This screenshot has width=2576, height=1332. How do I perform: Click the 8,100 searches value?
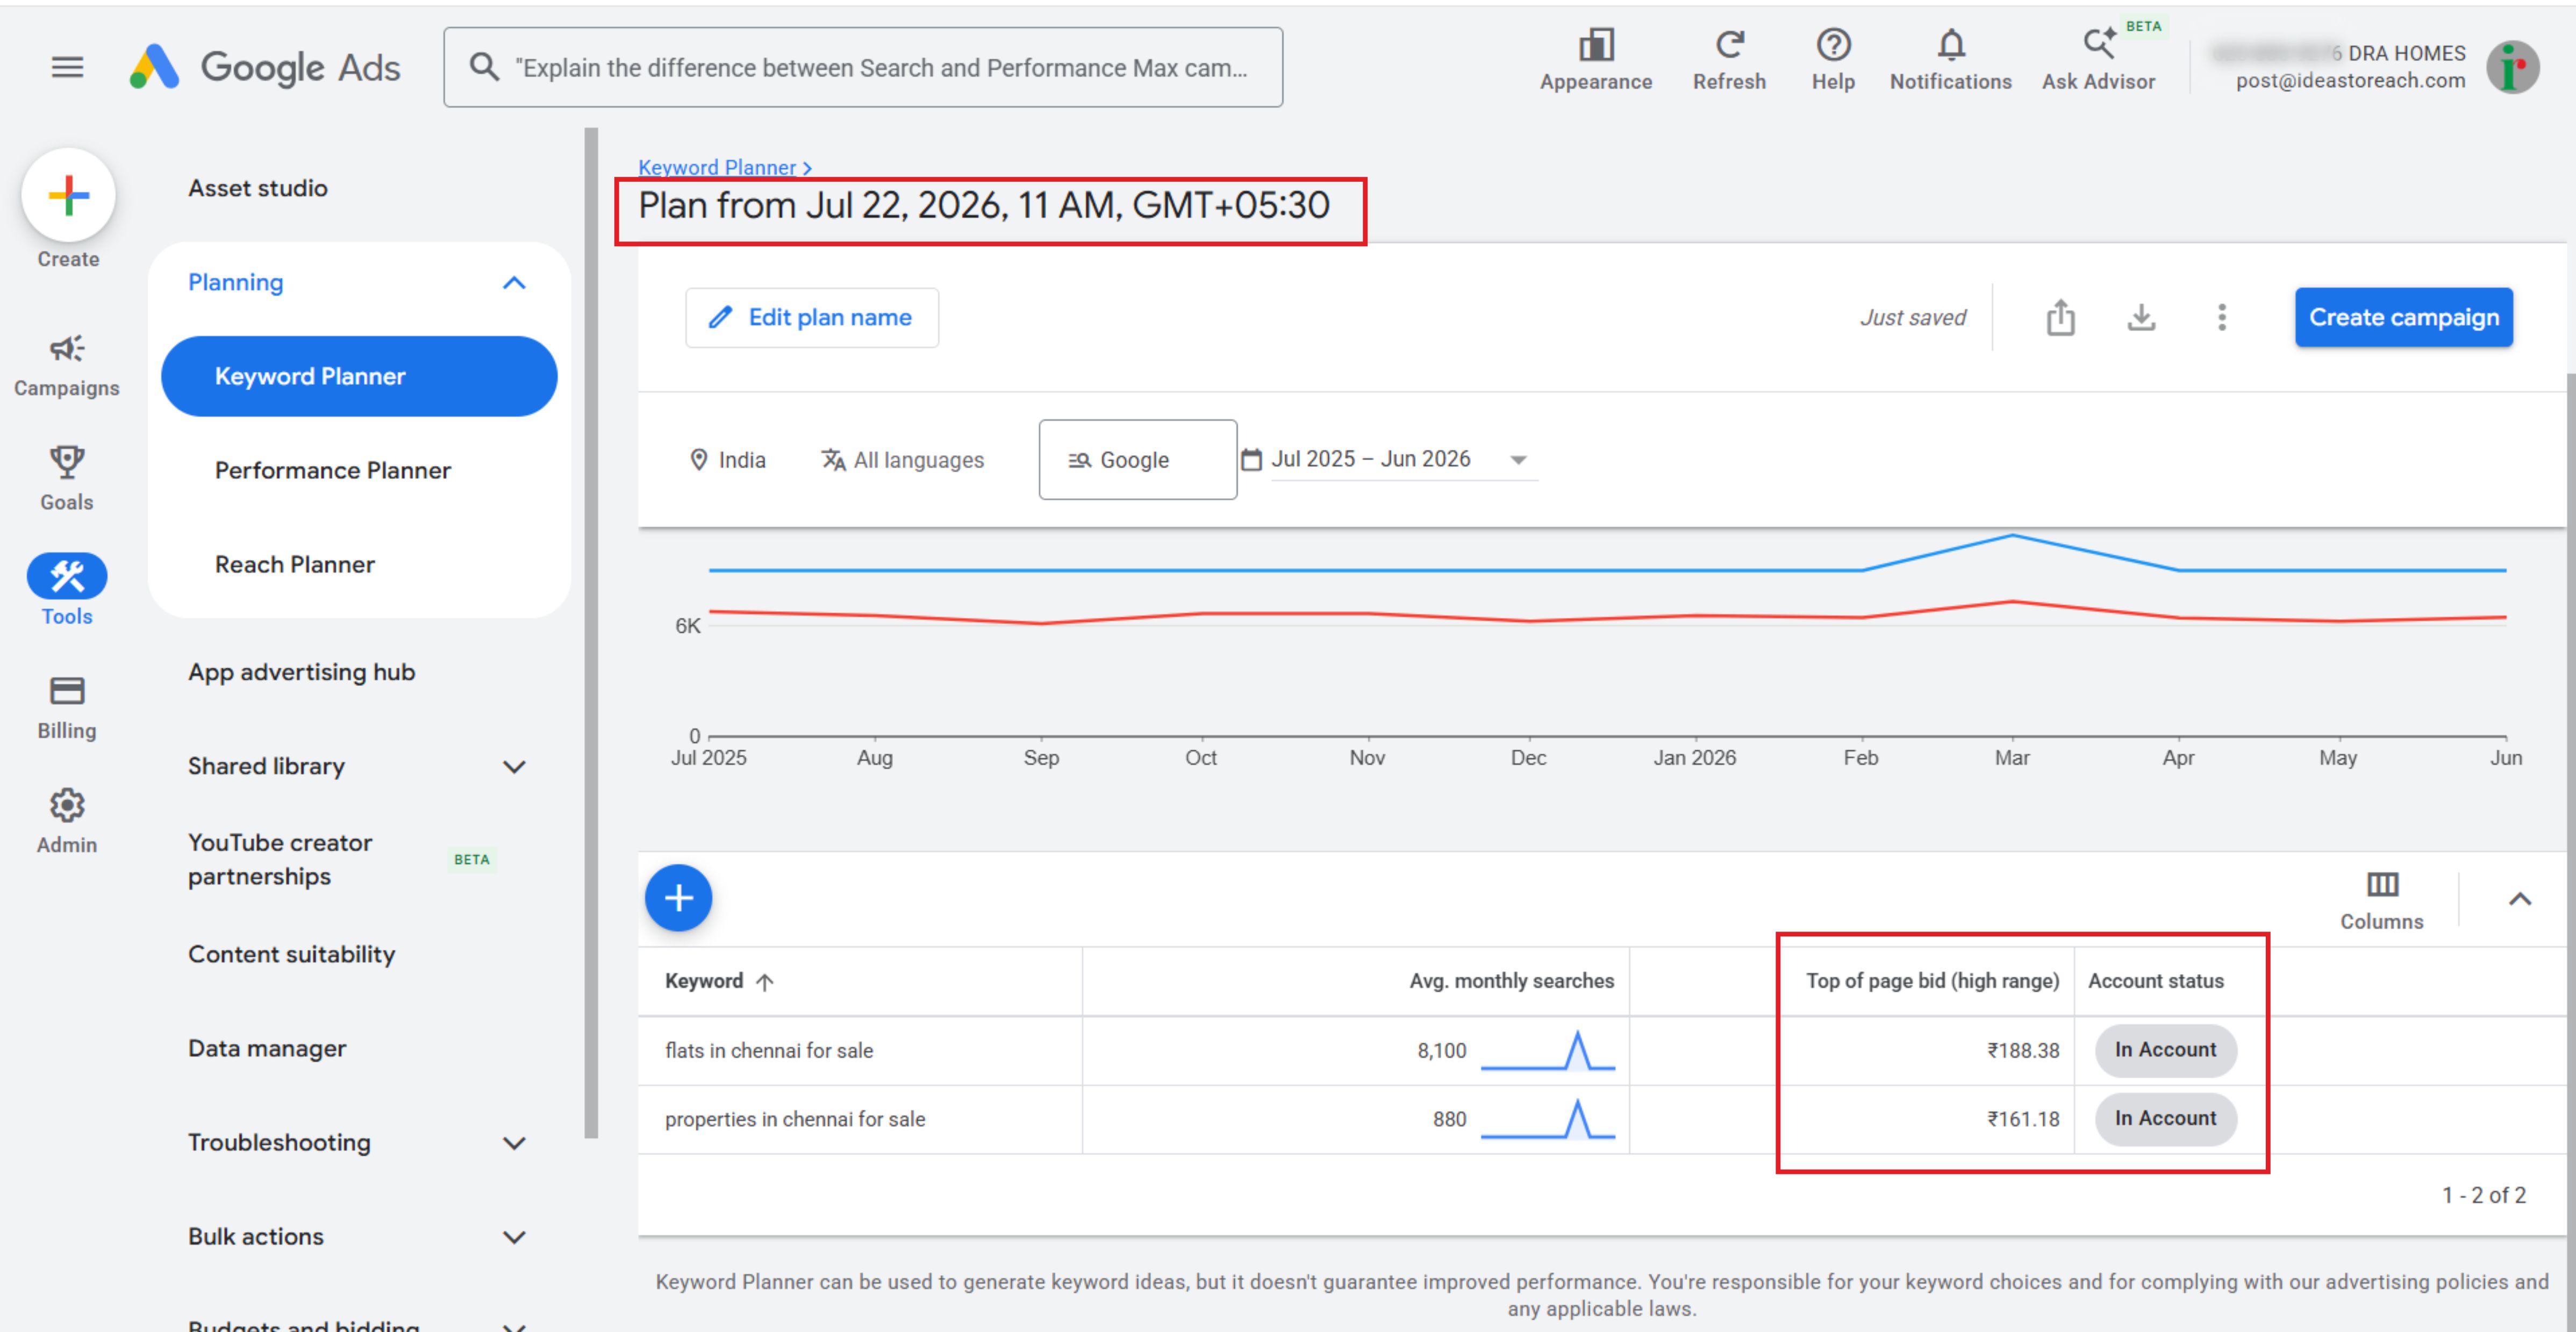point(1441,1051)
